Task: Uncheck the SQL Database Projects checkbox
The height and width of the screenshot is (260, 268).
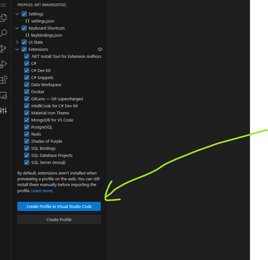Action: click(27, 155)
